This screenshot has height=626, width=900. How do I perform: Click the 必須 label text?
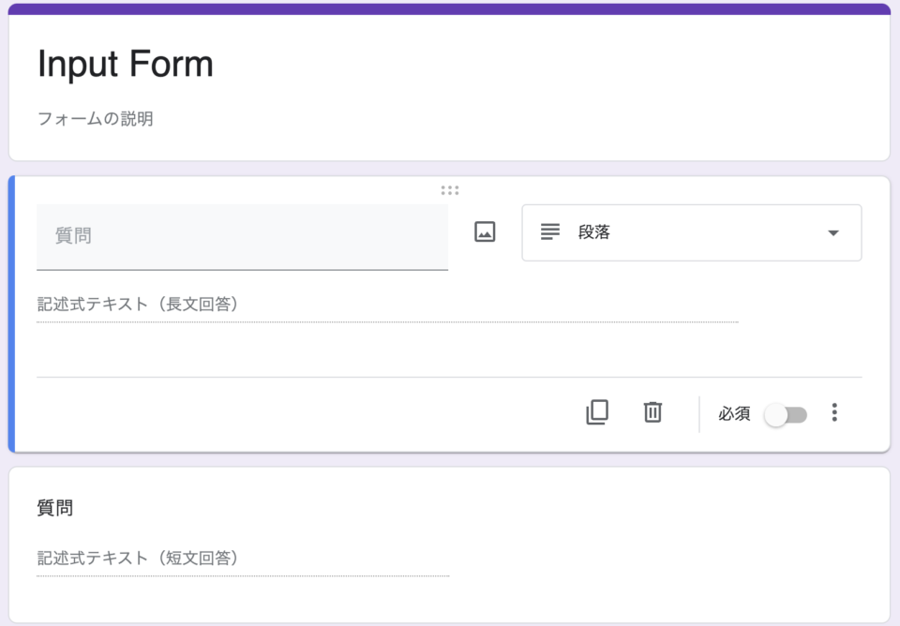click(734, 413)
